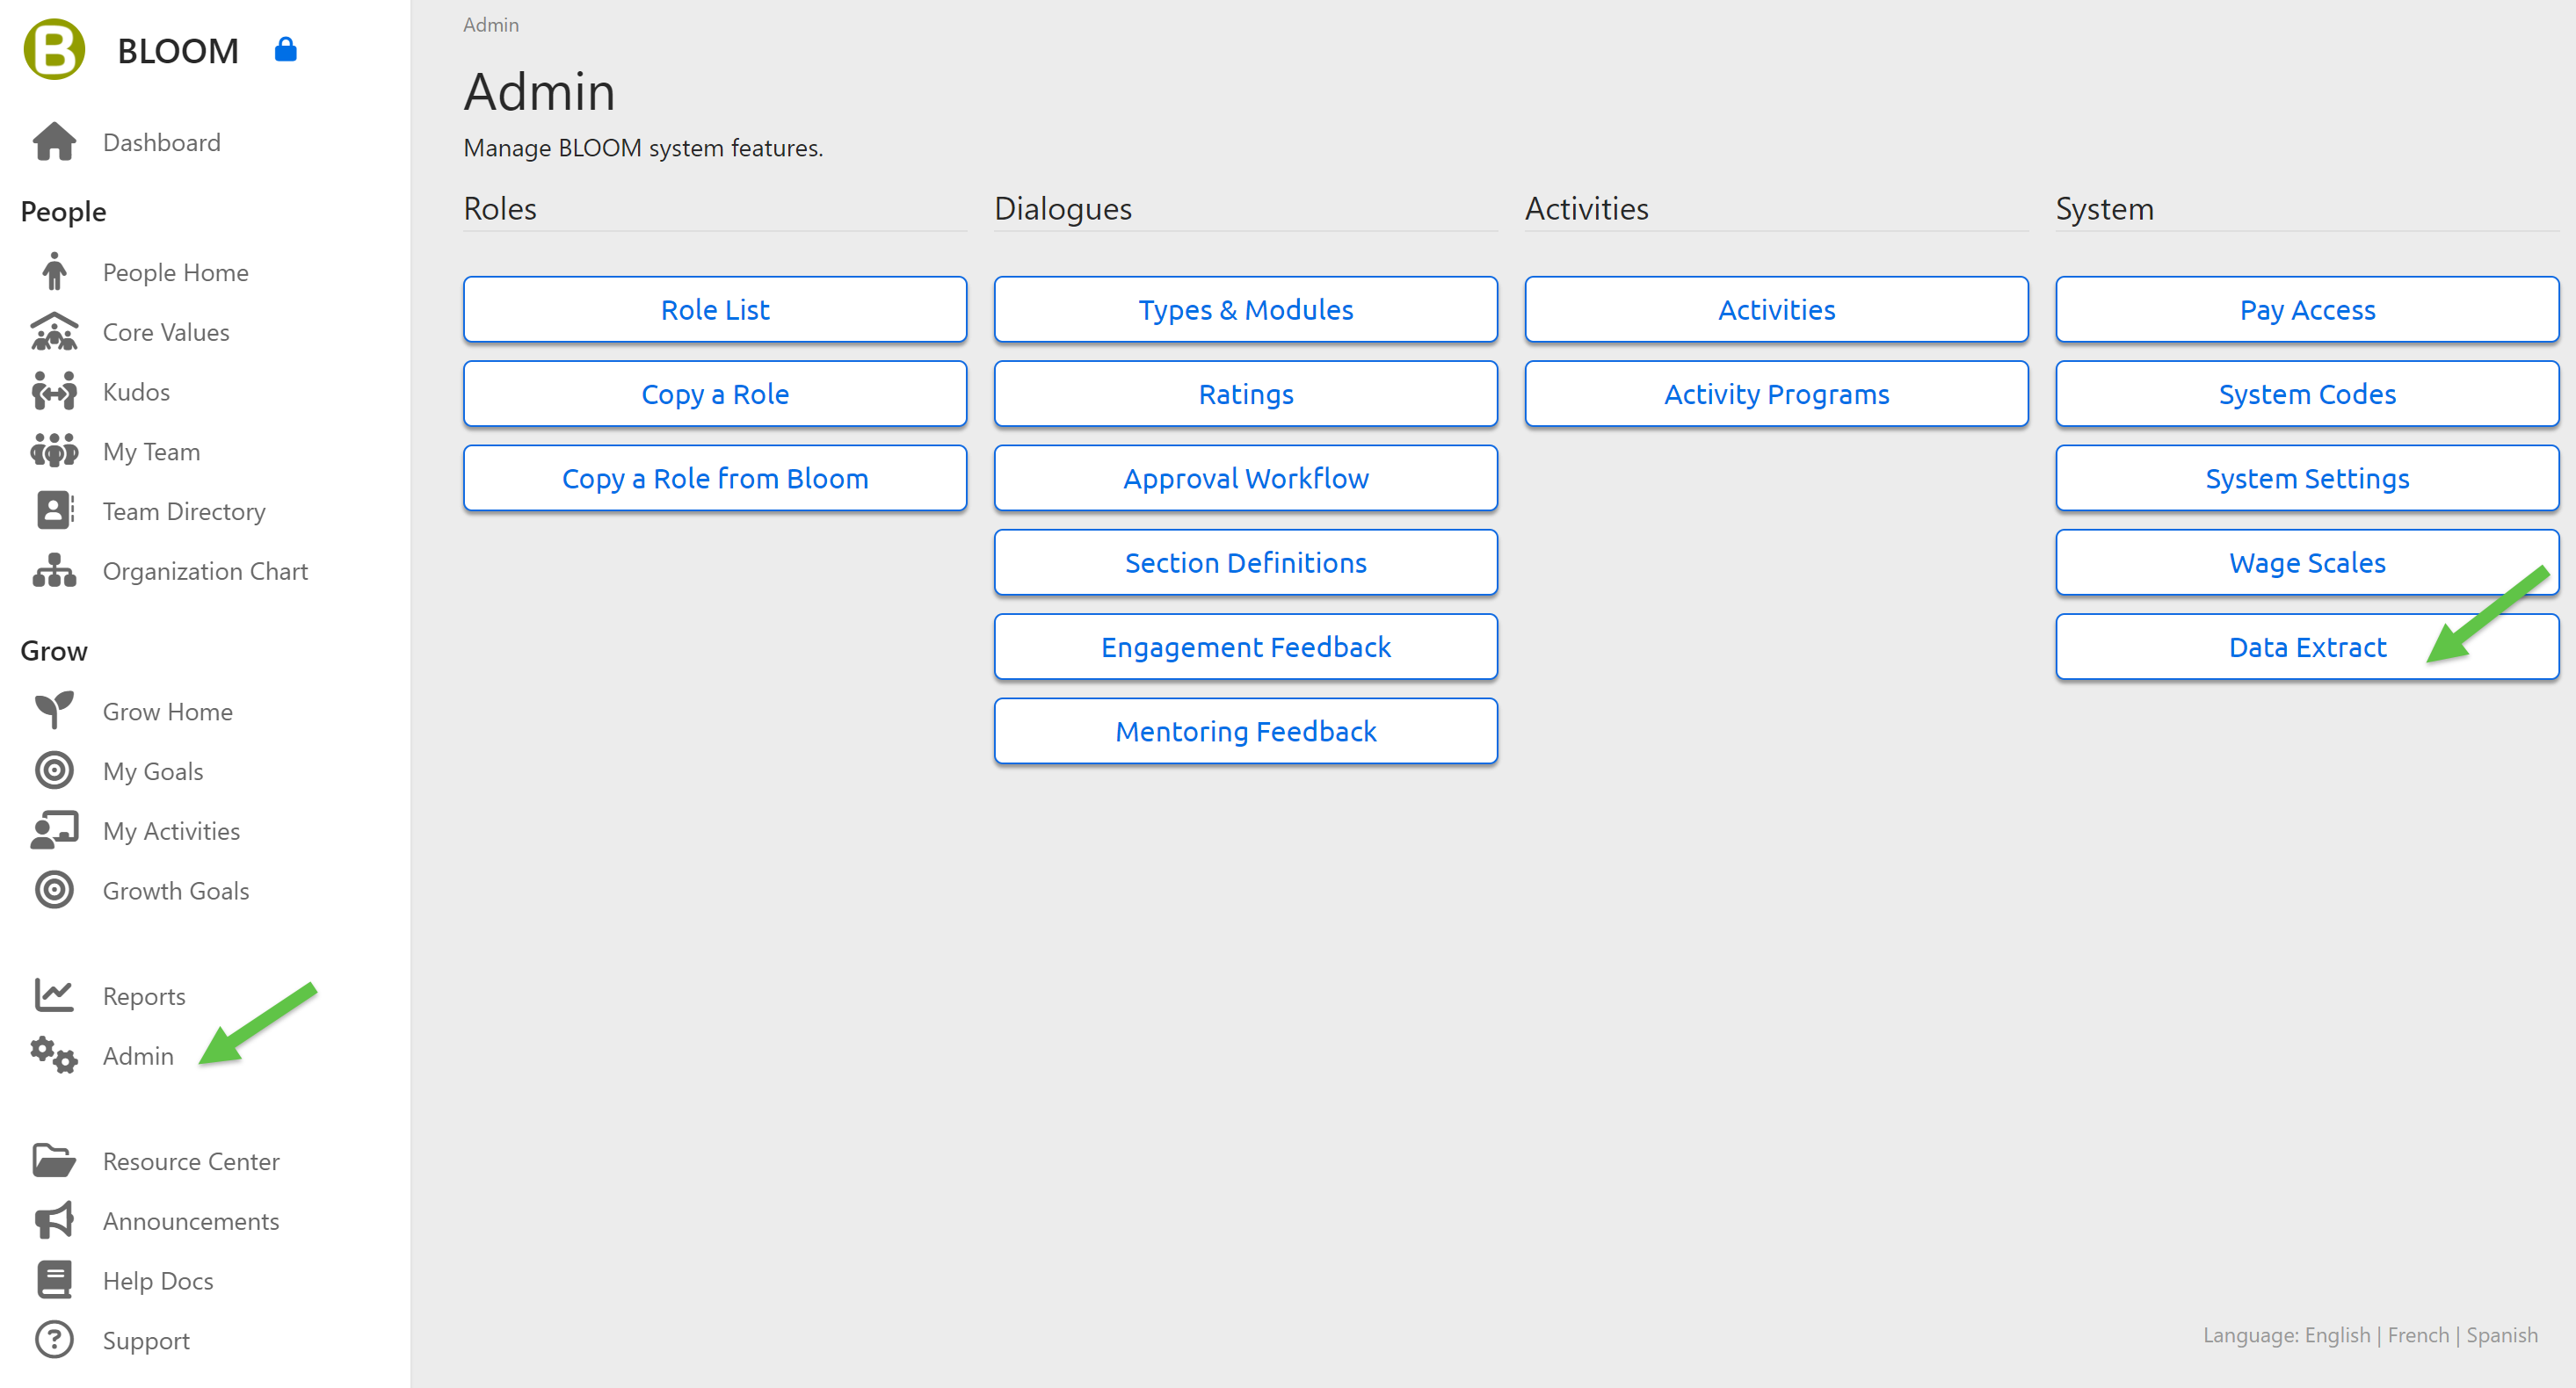Click the Kudos icon
Image resolution: width=2576 pixels, height=1388 pixels.
click(x=54, y=392)
